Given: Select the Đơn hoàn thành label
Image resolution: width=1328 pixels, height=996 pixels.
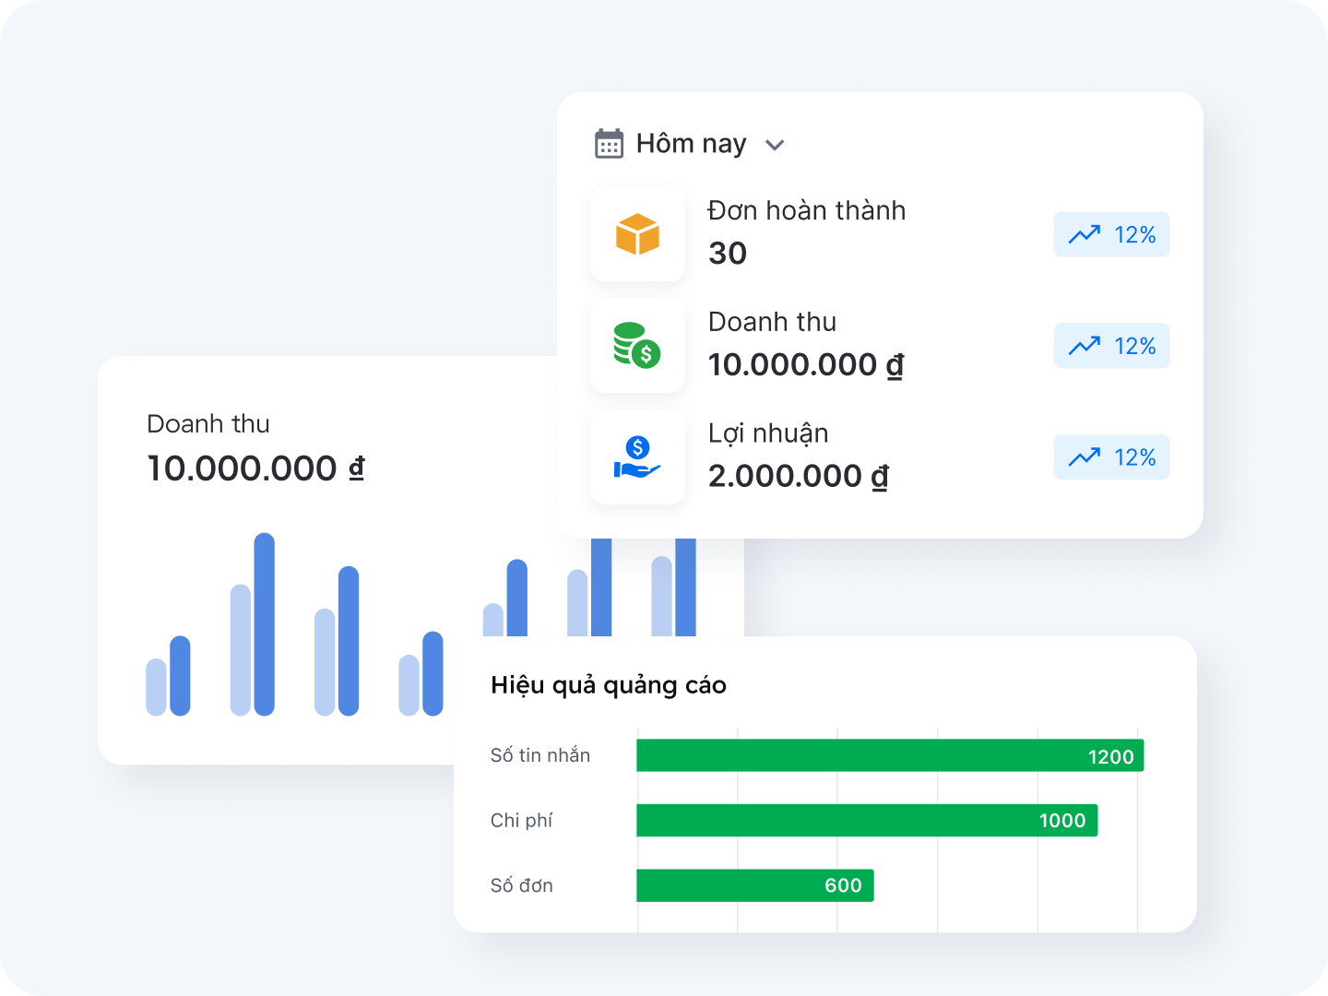Looking at the screenshot, I should point(806,211).
